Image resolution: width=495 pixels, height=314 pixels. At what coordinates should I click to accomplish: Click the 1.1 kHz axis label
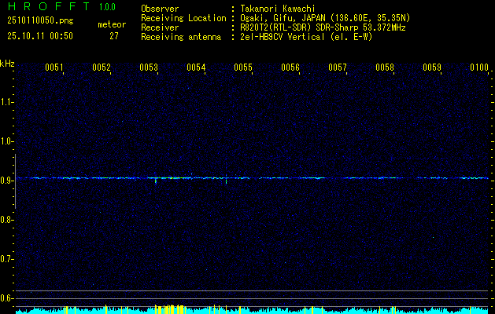[x=6, y=102]
